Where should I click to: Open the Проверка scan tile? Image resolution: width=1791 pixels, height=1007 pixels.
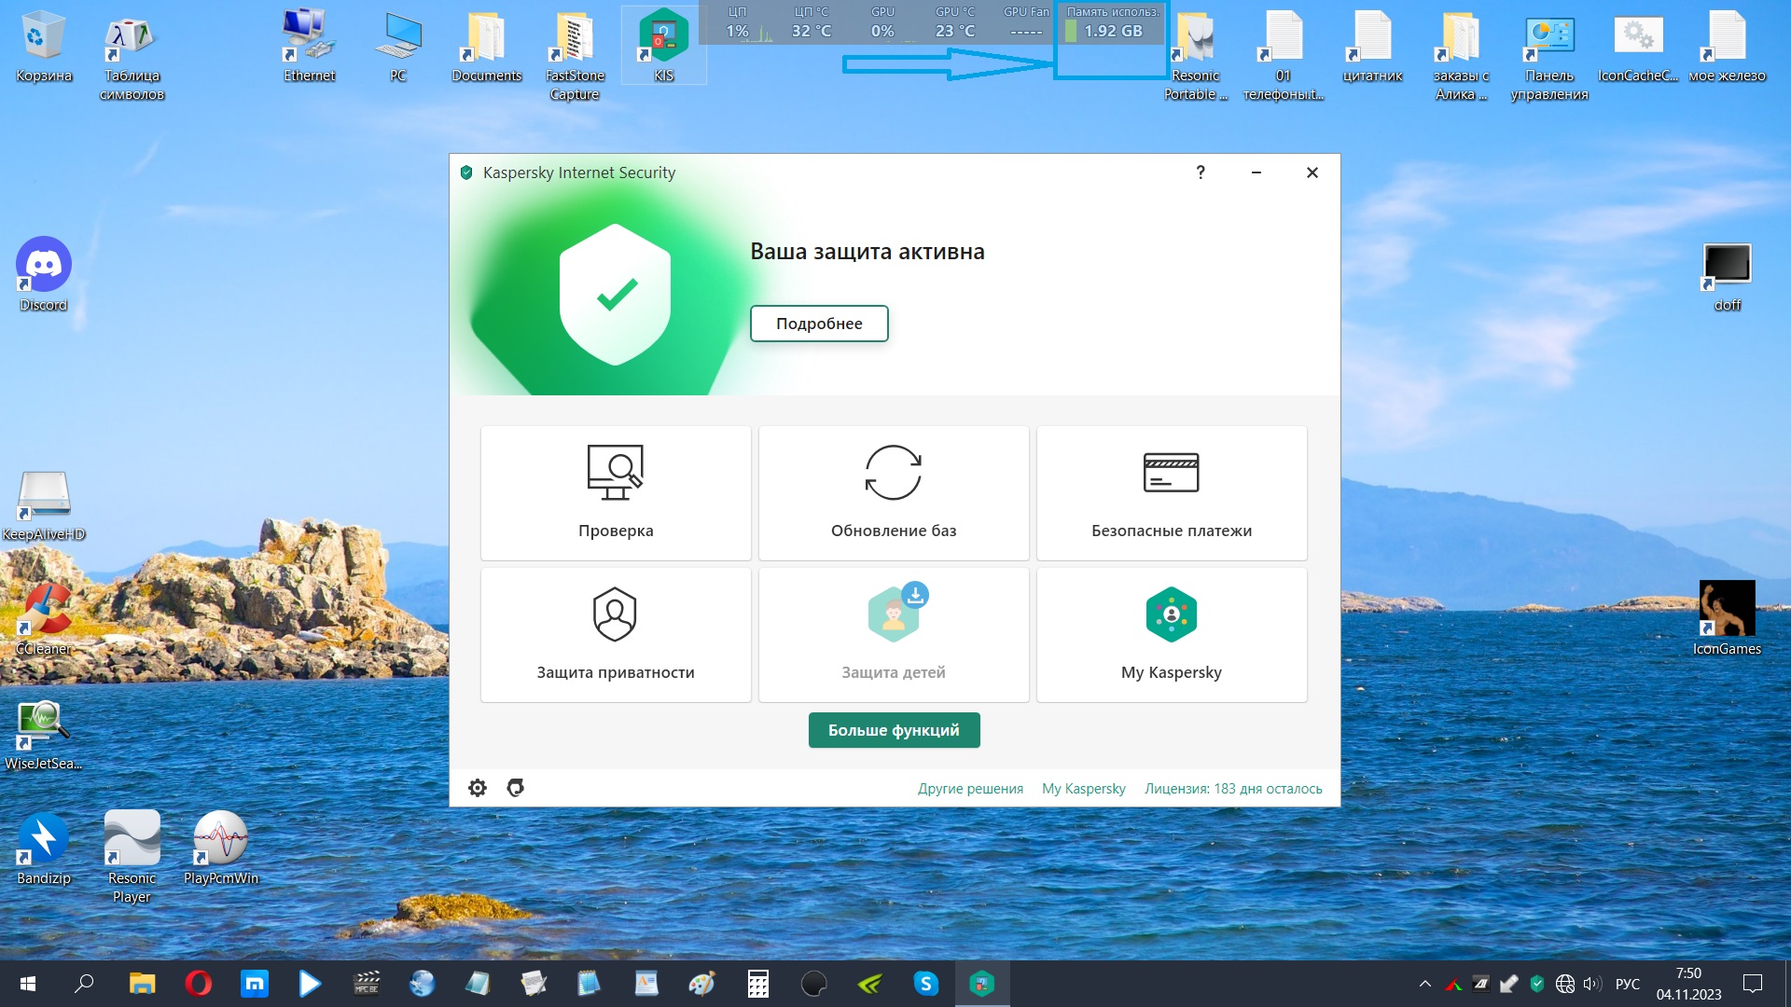coord(616,493)
